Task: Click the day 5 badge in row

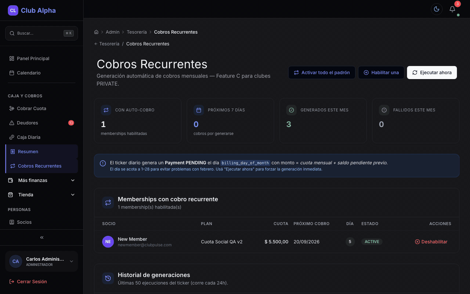Action: 350,241
